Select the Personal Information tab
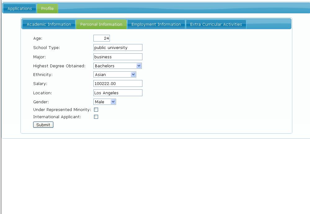The width and height of the screenshot is (310, 214). pyautogui.click(x=101, y=24)
